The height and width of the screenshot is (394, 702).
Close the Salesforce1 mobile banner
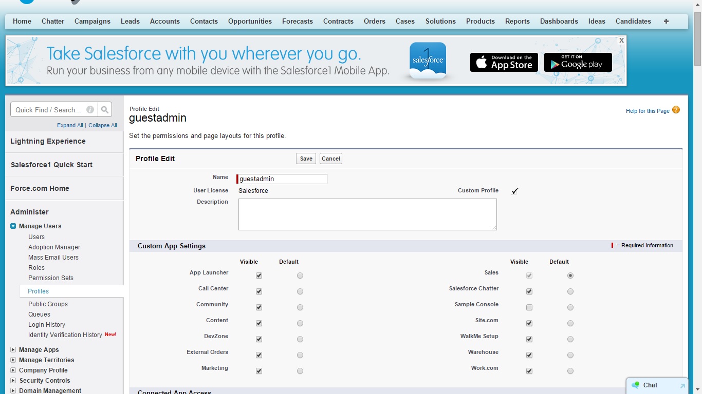(621, 40)
